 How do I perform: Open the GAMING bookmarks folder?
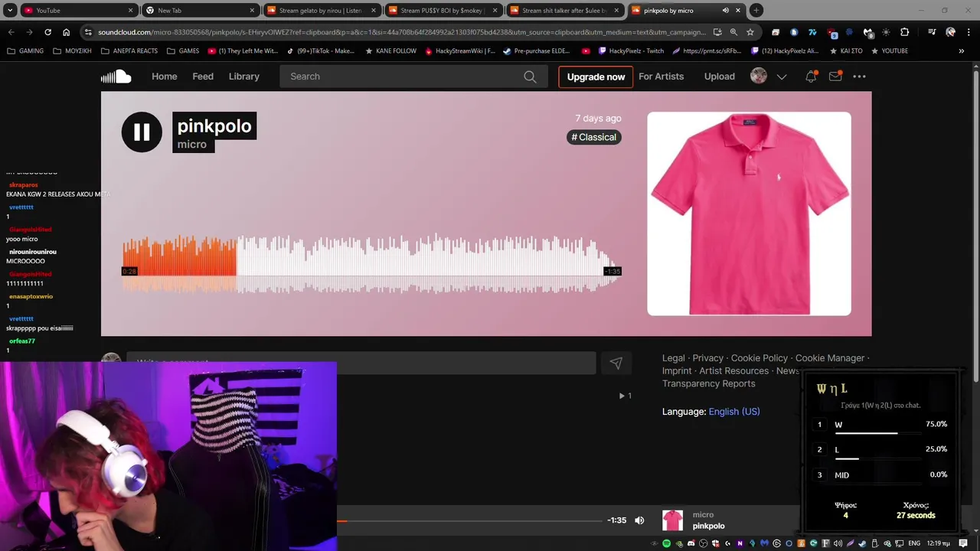click(x=25, y=51)
